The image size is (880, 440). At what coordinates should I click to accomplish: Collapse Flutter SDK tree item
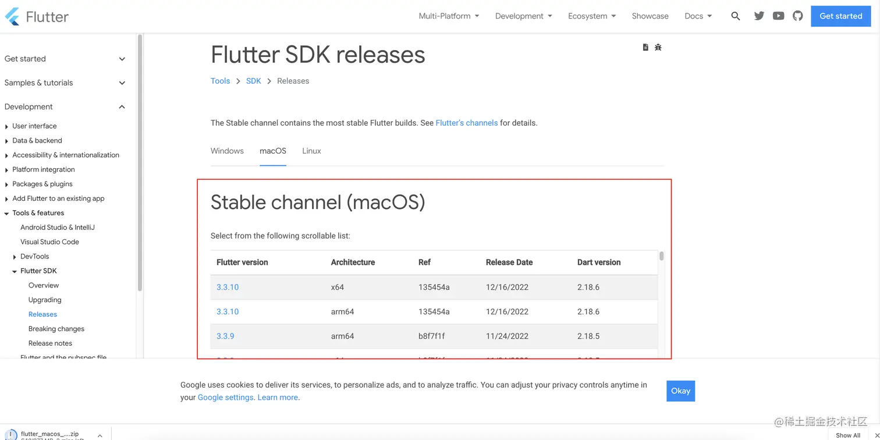pyautogui.click(x=15, y=271)
